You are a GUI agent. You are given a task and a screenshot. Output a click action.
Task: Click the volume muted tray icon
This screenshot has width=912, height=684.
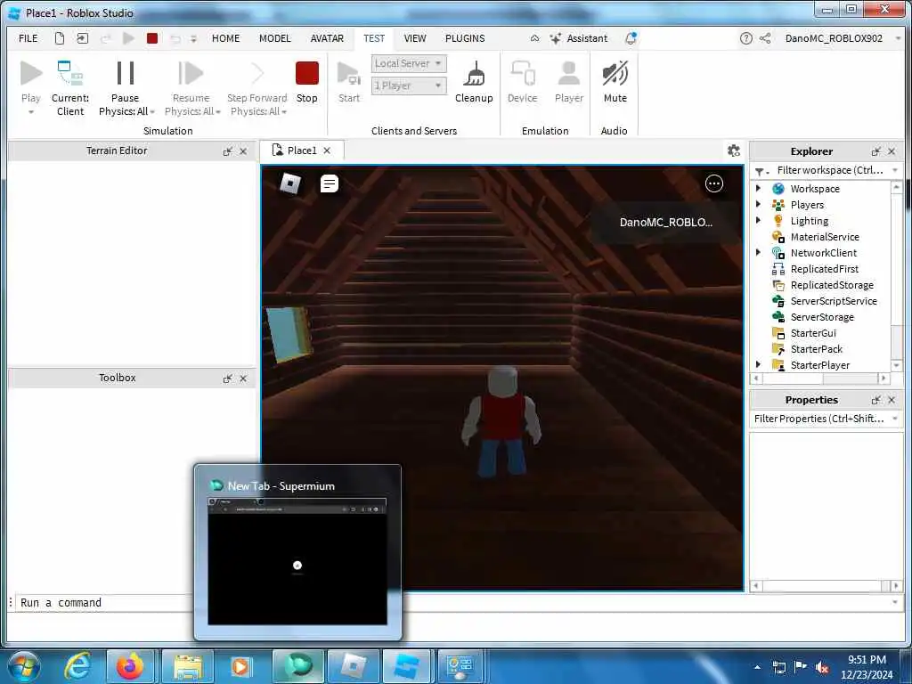click(x=822, y=667)
